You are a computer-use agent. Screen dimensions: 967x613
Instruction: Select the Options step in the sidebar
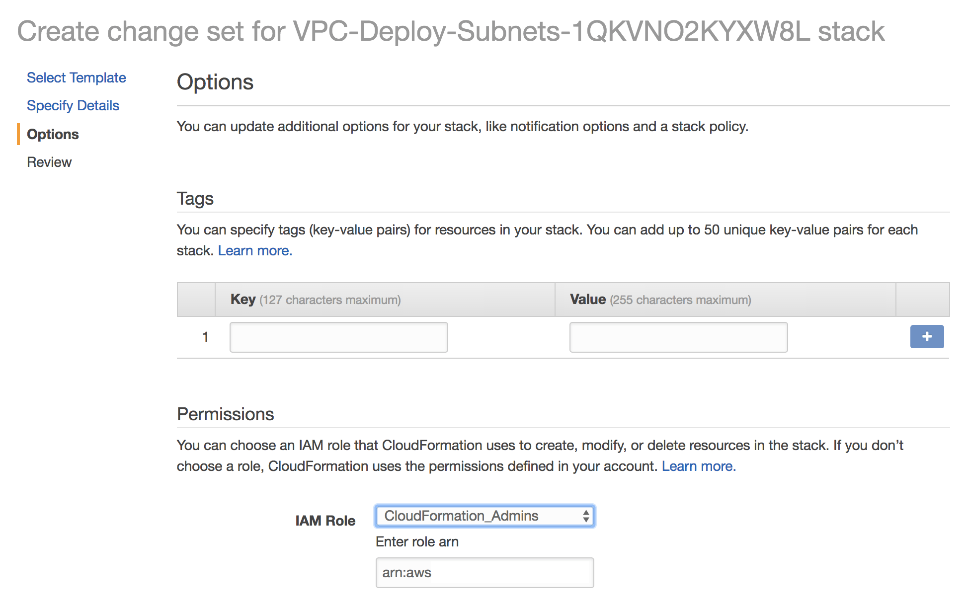(52, 134)
